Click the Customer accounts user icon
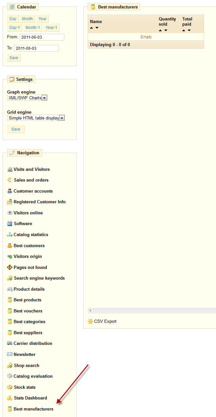Screen dimensions: 216x417 tap(10, 191)
